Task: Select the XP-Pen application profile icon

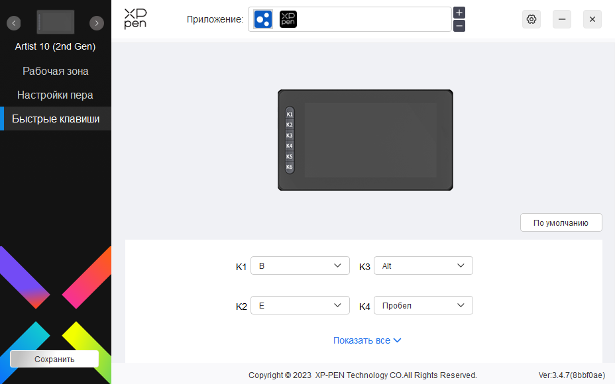Action: tap(288, 19)
